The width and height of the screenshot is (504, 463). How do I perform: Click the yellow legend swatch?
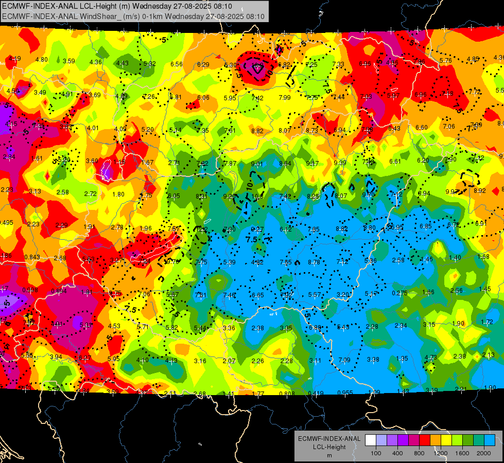(446, 440)
